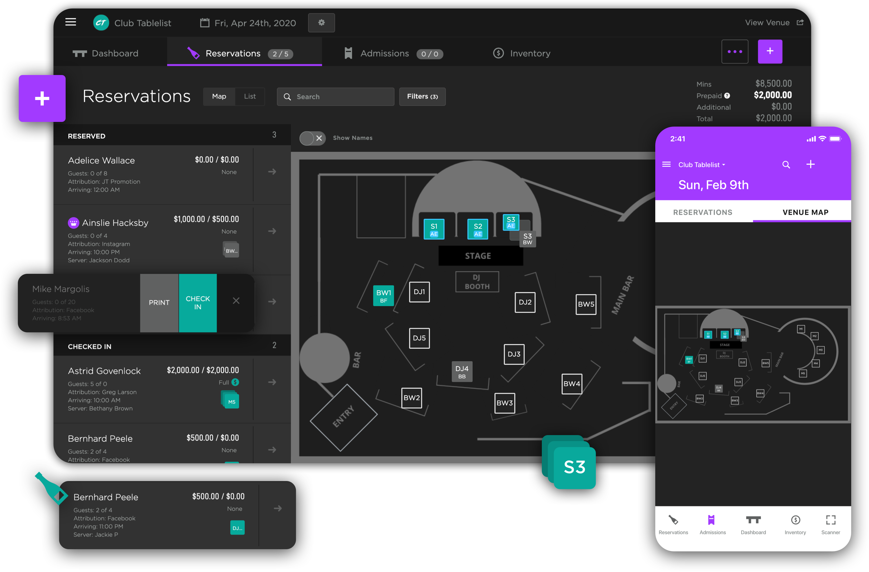Click the plus icon to add new reservation
This screenshot has height=572, width=869.
click(x=770, y=52)
